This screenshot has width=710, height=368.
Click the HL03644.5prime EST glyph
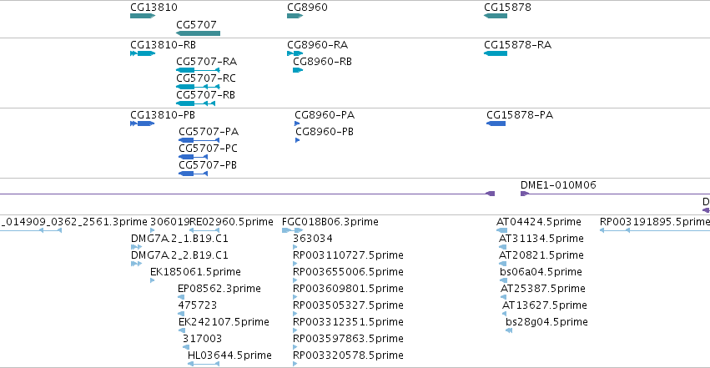tap(204, 364)
